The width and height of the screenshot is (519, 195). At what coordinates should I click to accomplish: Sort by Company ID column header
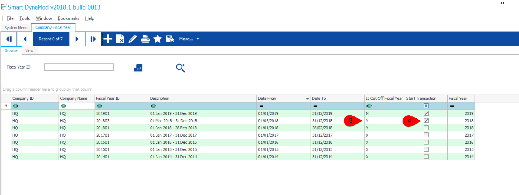click(35, 99)
